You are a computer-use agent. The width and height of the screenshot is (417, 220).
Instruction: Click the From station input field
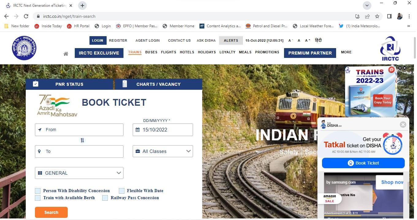pos(79,130)
